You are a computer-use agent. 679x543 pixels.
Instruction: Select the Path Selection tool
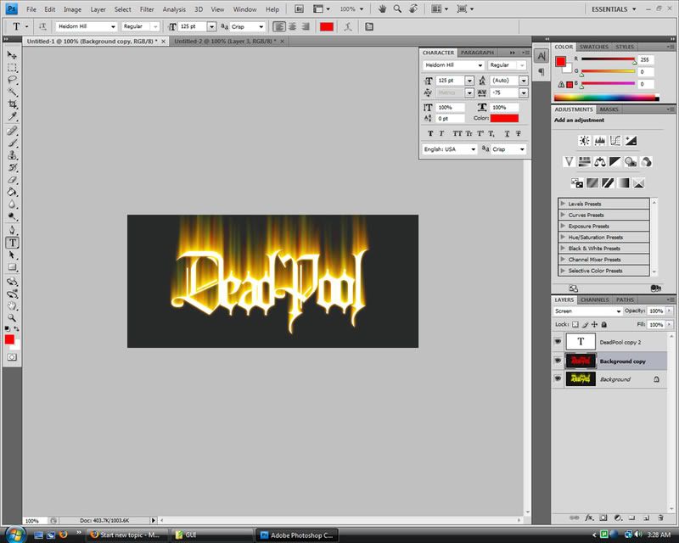pyautogui.click(x=12, y=255)
